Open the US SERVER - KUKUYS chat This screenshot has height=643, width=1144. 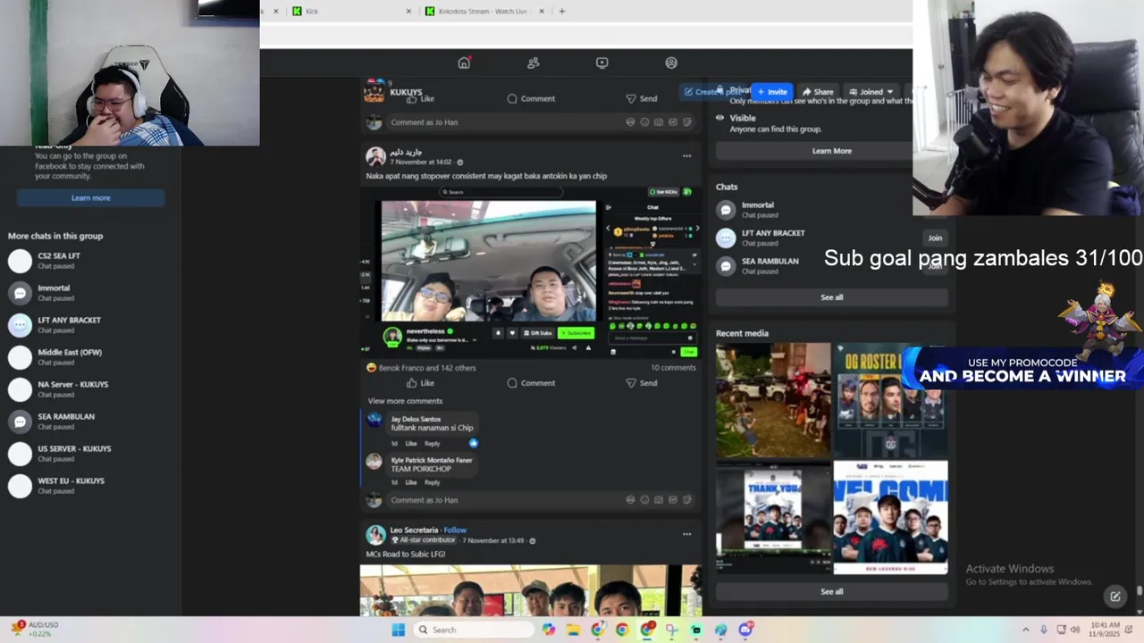89,454
